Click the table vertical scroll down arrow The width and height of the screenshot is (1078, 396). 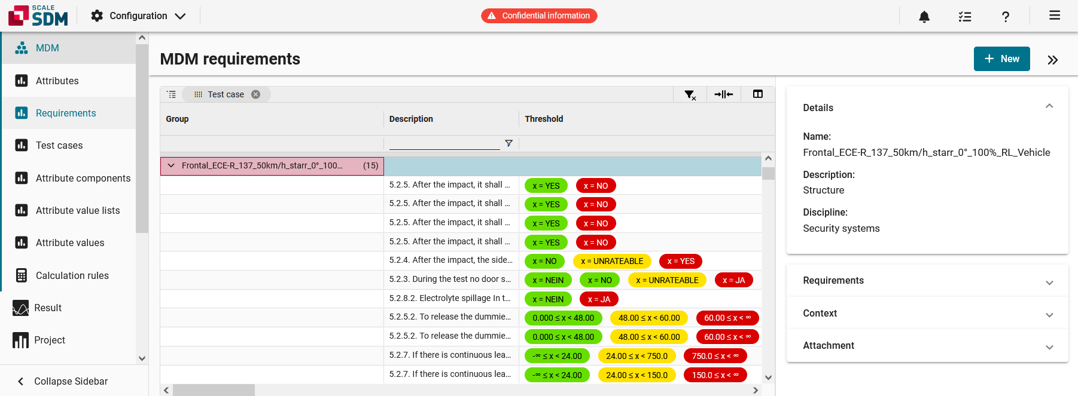point(769,377)
